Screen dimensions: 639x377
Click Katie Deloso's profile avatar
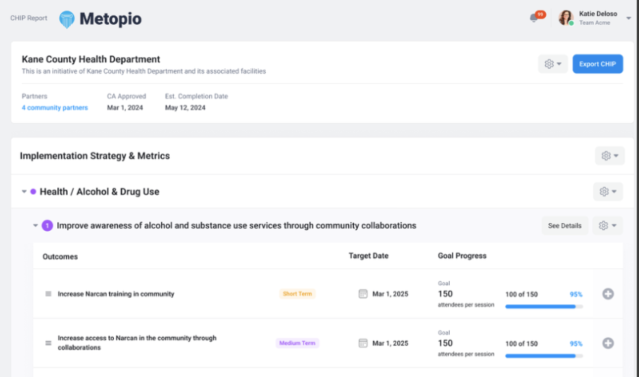coord(566,18)
